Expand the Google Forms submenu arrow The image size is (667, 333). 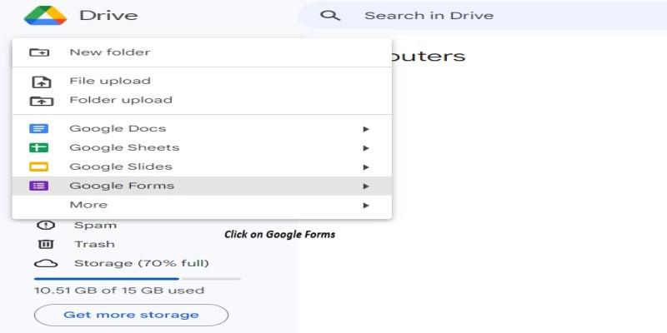click(365, 186)
